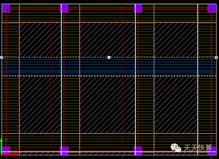Screen dimensions: 219x159
Task: Pick the upper-right hatched slab panel
Action: tap(176, 40)
